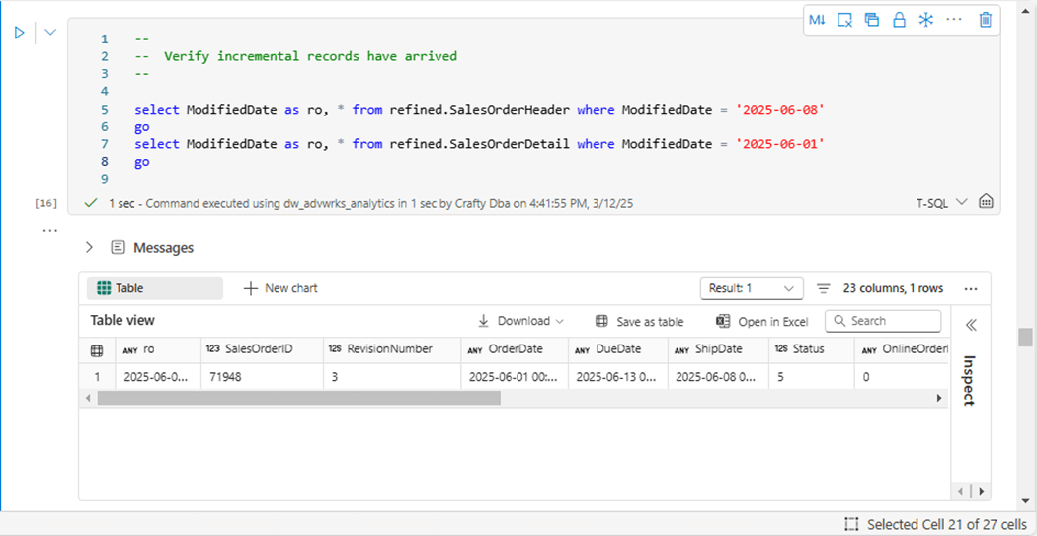Click the overlapping windows icon in cell toolbar
Image resolution: width=1037 pixels, height=536 pixels.
(871, 20)
